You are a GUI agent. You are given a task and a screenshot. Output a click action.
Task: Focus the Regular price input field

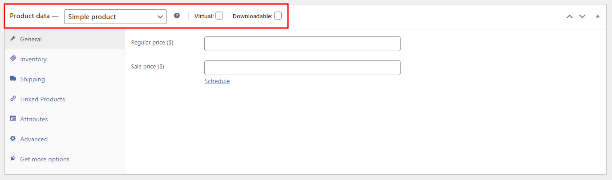pyautogui.click(x=302, y=44)
